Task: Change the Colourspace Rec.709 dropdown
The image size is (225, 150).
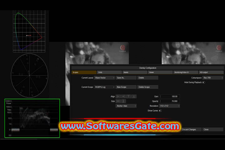Action: [x=213, y=77]
